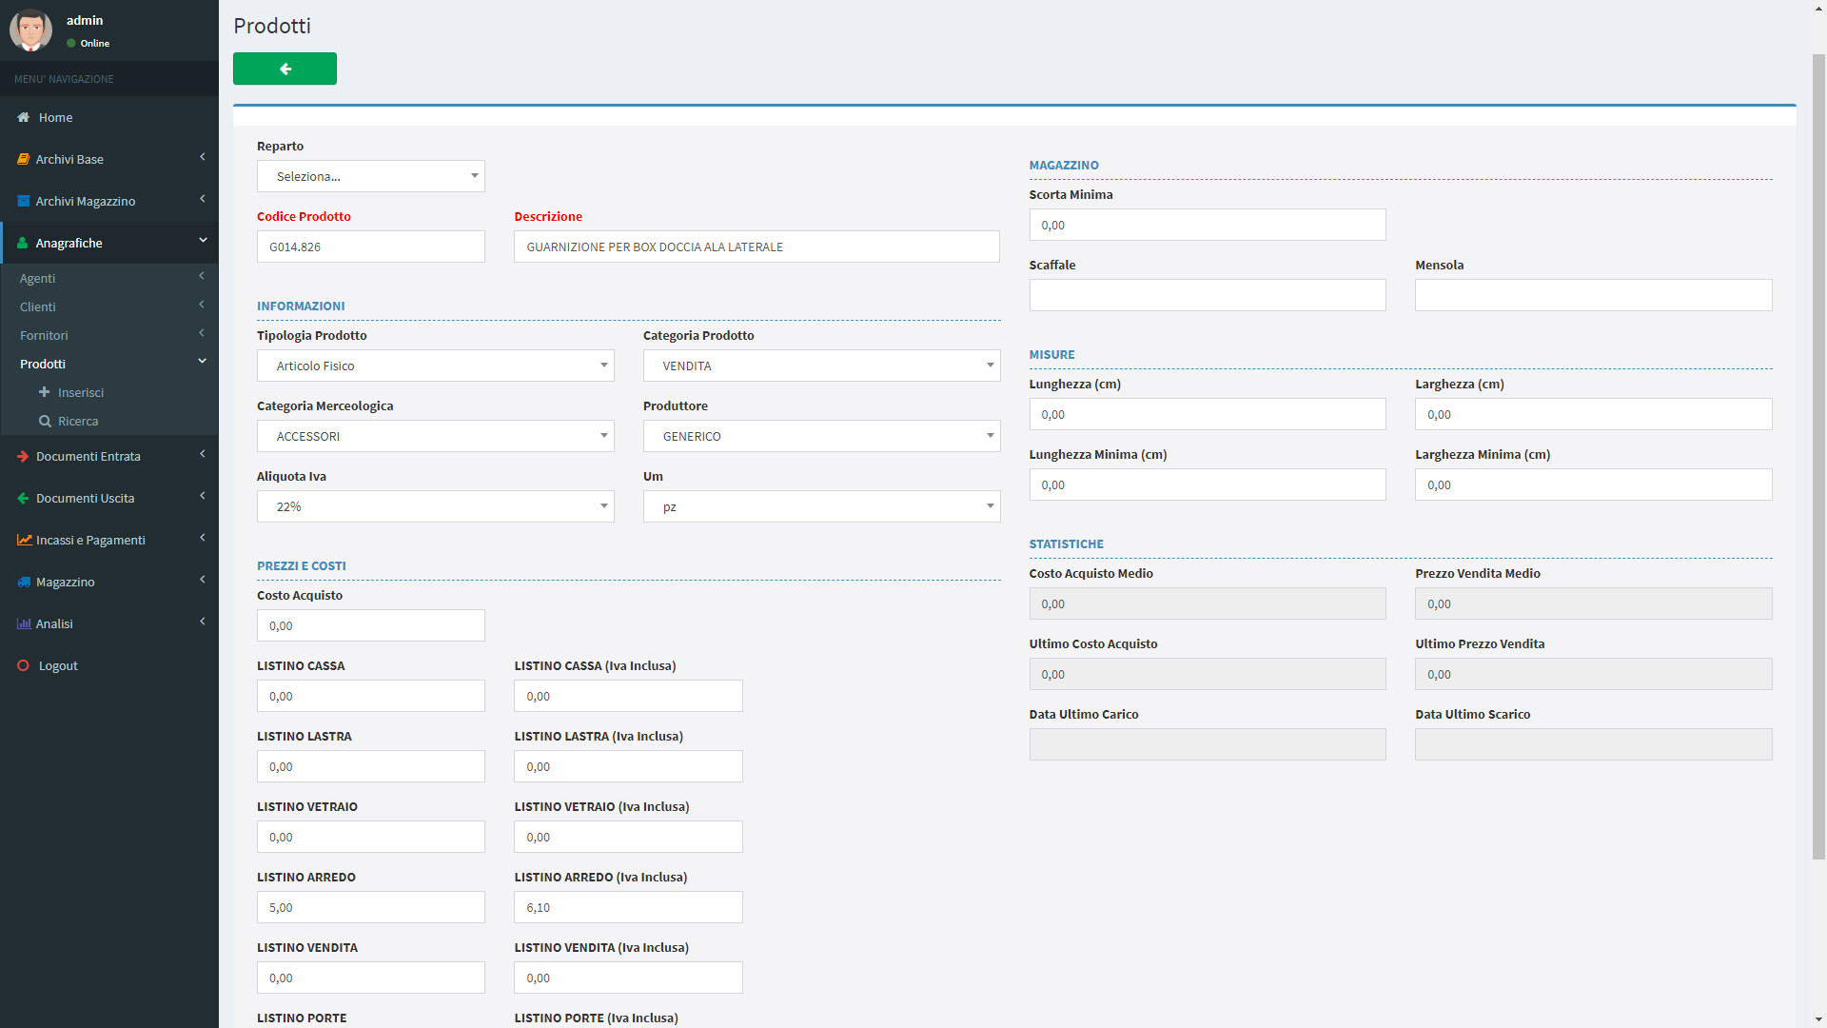Click LISTINO CASSA (Iva Inclusa) field
This screenshot has width=1827, height=1028.
tap(628, 696)
